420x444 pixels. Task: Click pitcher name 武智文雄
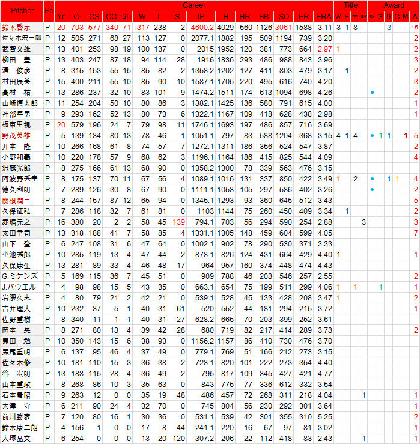click(16, 49)
